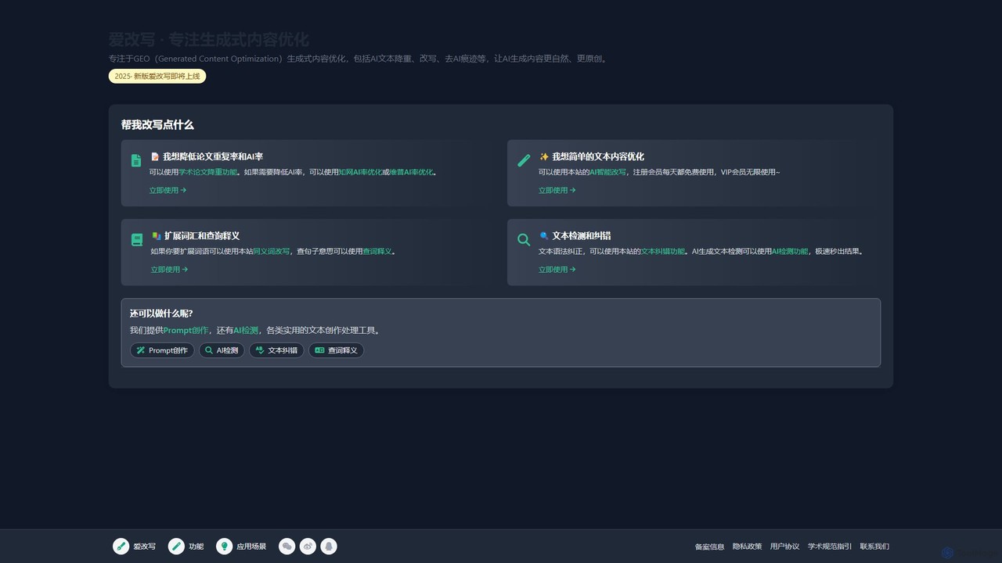Open the 知网AI率优化 link
This screenshot has height=563, width=1002.
coord(361,172)
